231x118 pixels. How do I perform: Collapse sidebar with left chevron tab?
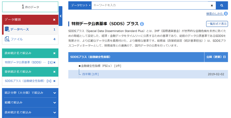click(x=61, y=16)
